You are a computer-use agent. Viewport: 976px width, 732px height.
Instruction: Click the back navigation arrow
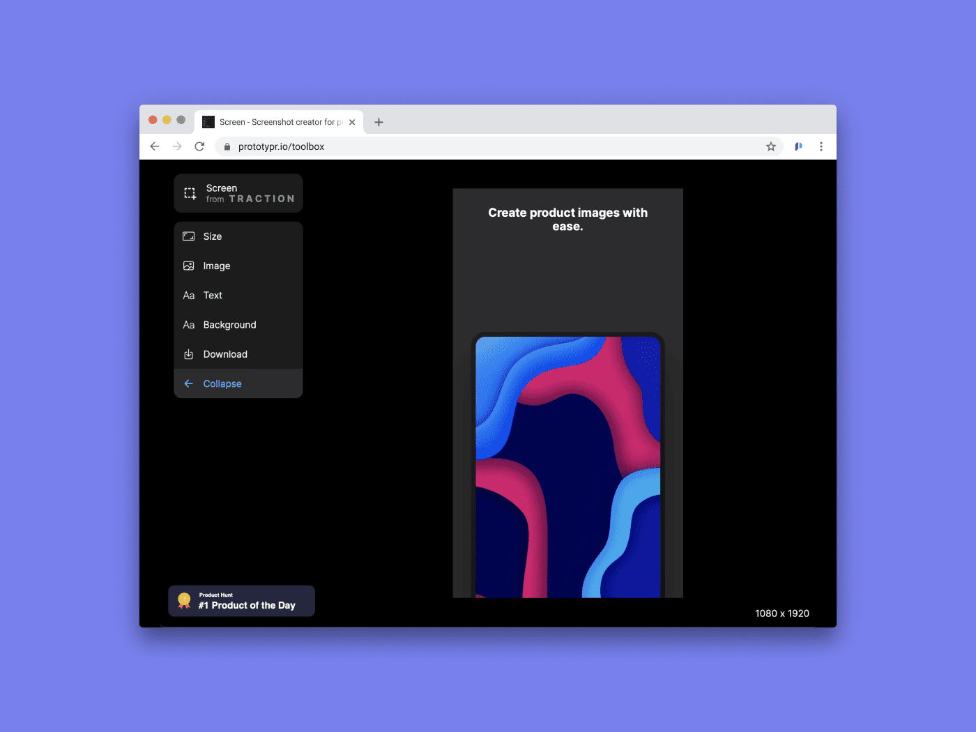(155, 146)
